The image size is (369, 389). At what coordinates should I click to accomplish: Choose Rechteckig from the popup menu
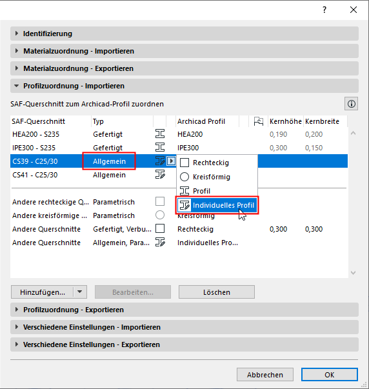(217, 163)
